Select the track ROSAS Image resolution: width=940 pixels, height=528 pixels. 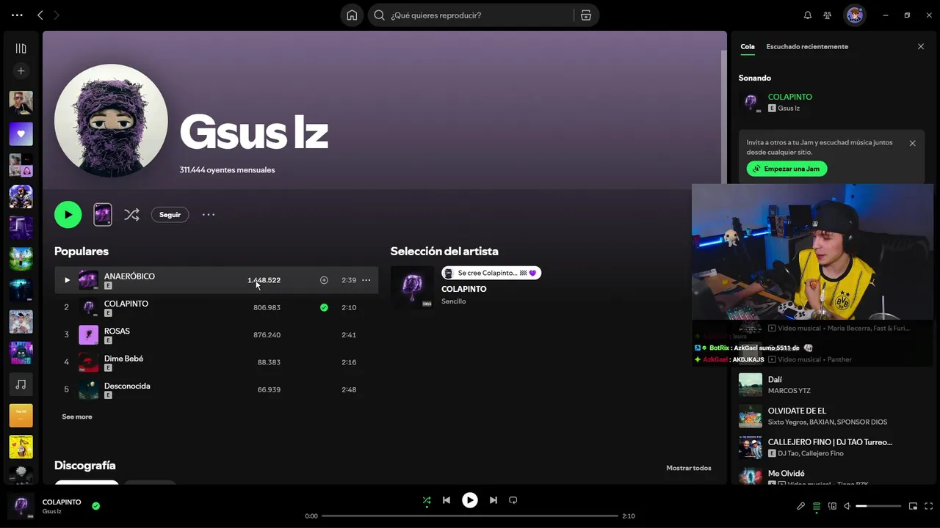click(216, 334)
